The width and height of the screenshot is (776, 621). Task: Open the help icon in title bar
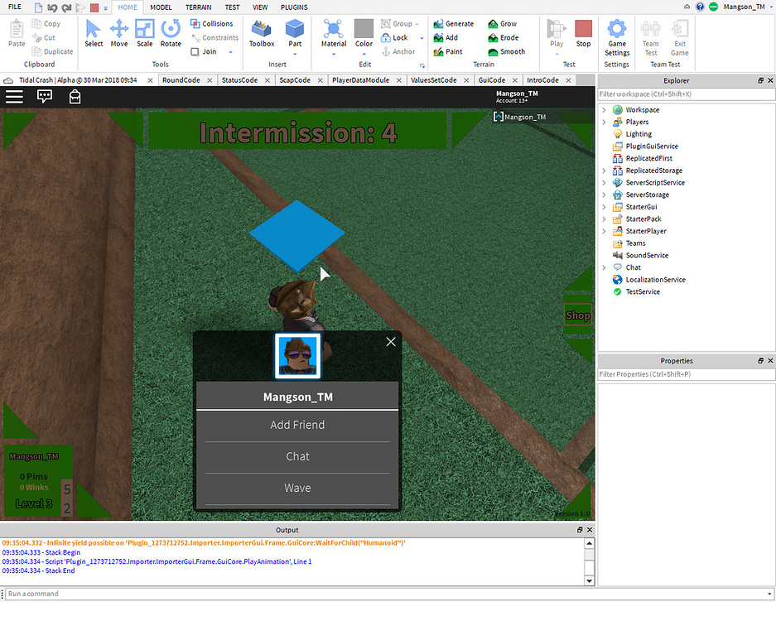pyautogui.click(x=700, y=7)
